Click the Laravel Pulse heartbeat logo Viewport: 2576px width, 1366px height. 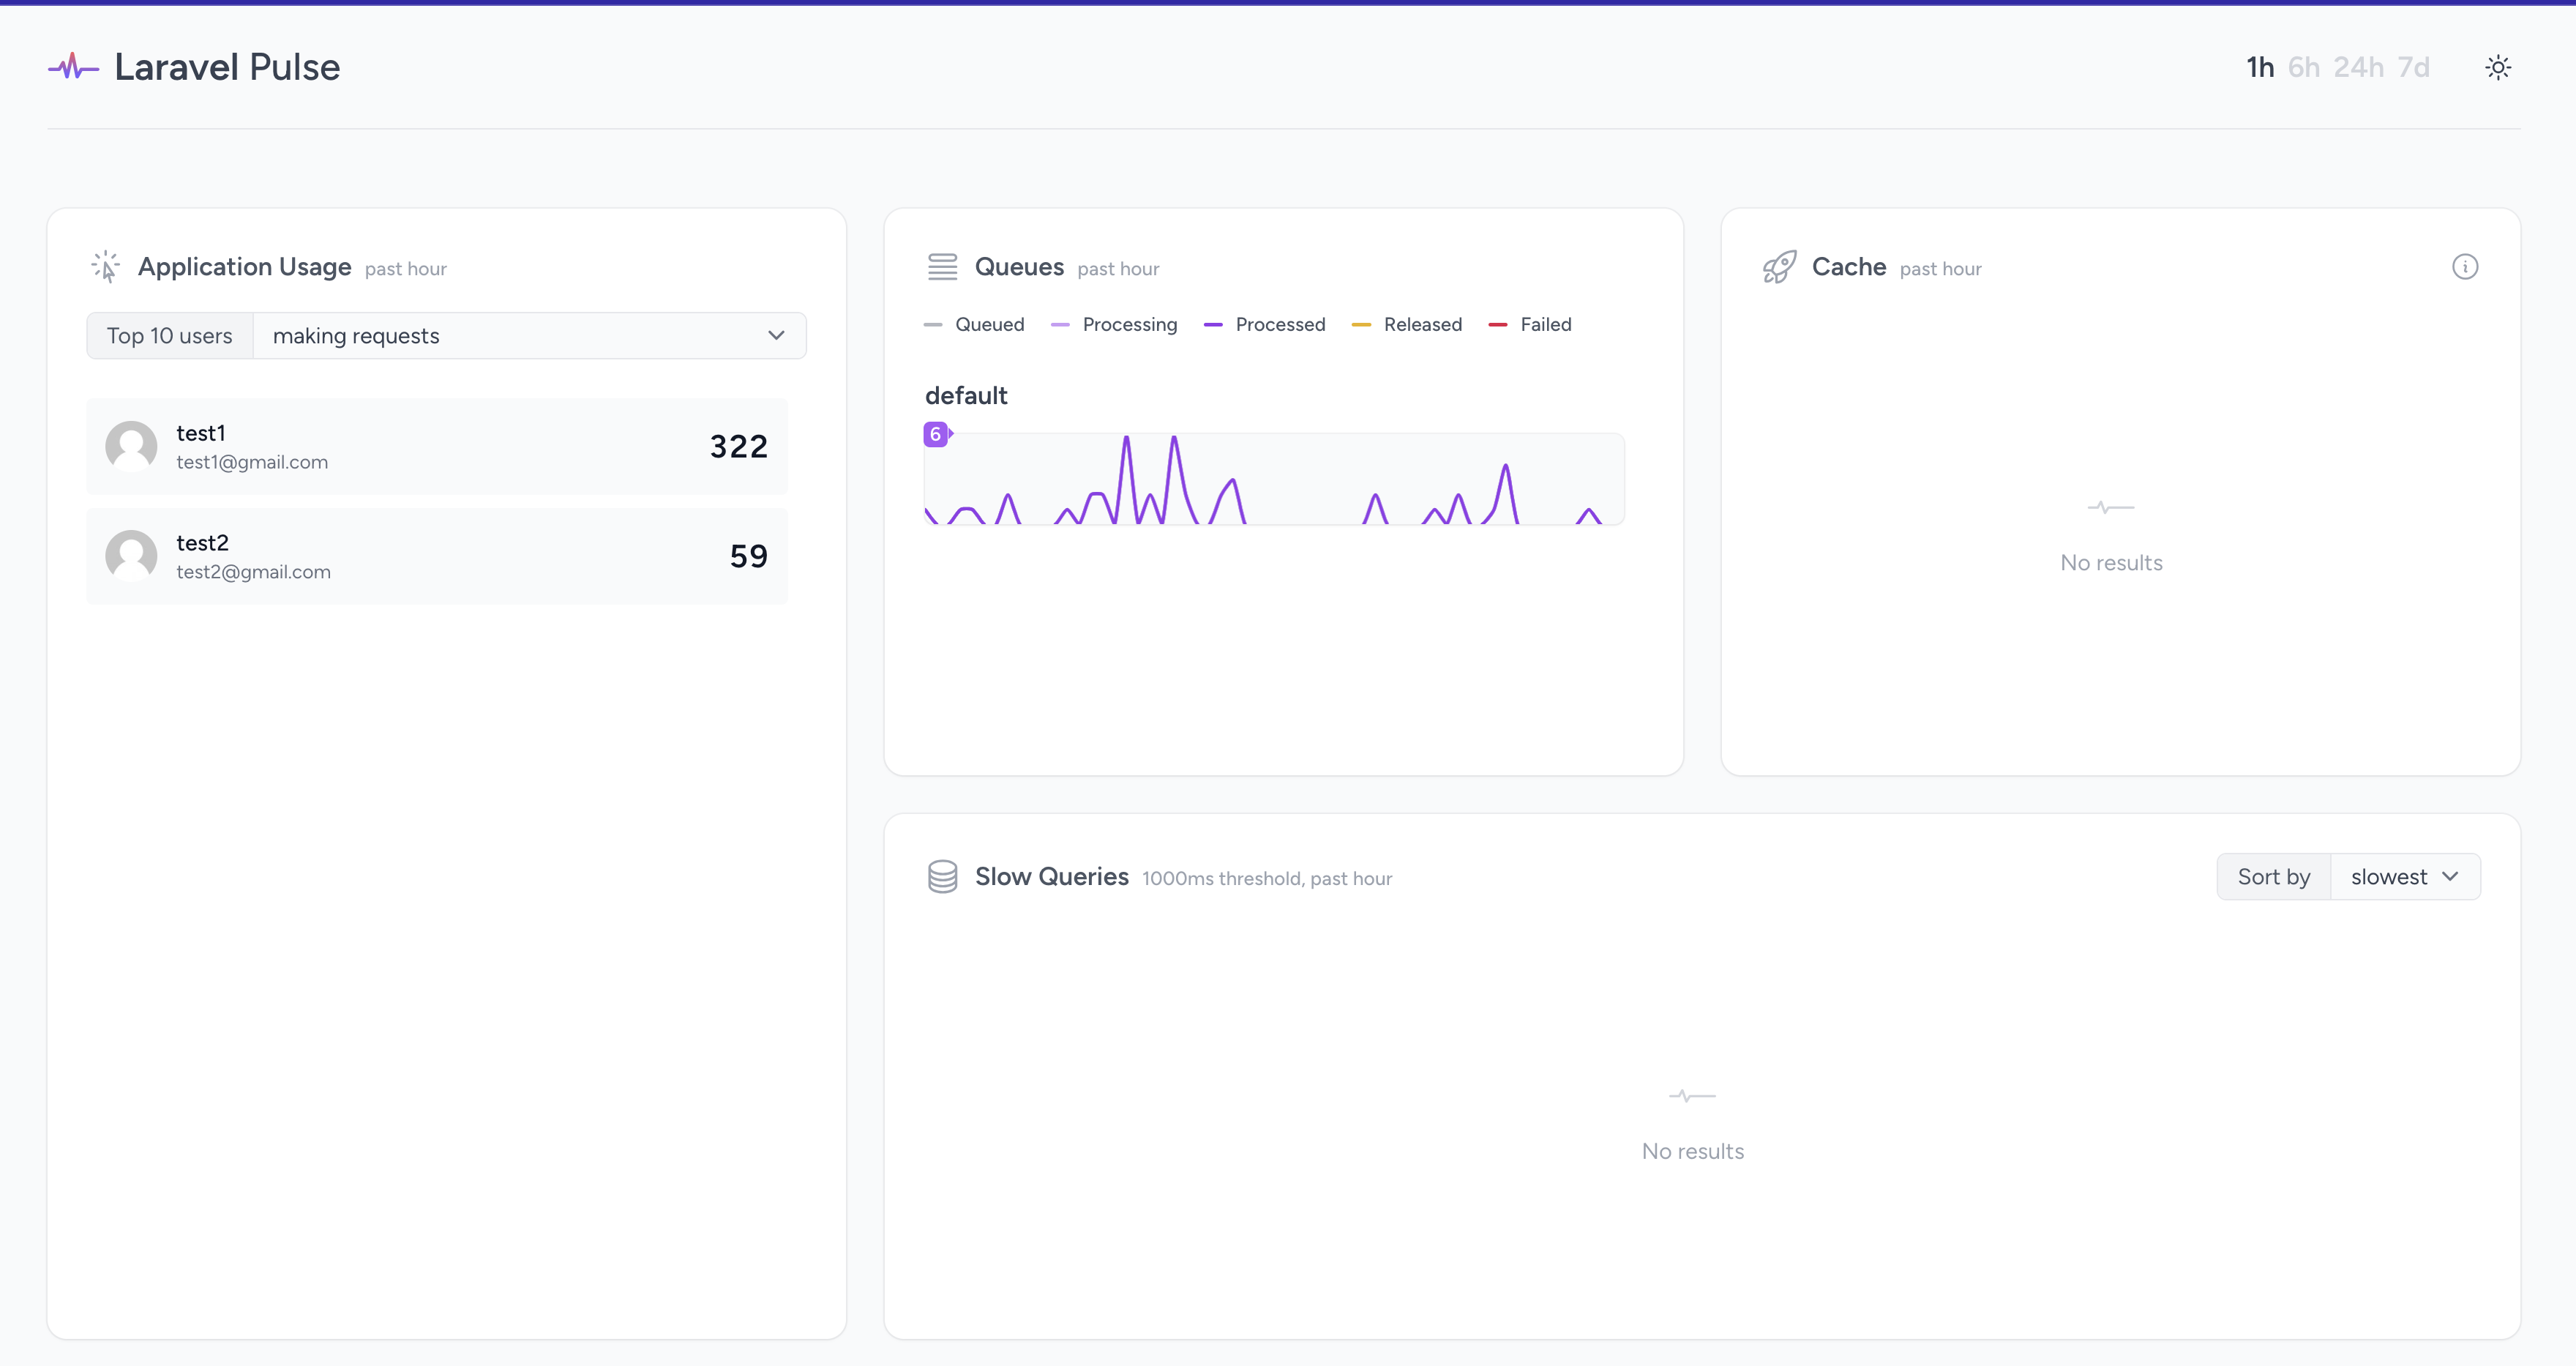point(73,67)
